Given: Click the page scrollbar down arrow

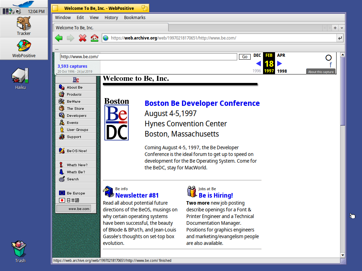Looking at the screenshot, I should tap(343, 255).
